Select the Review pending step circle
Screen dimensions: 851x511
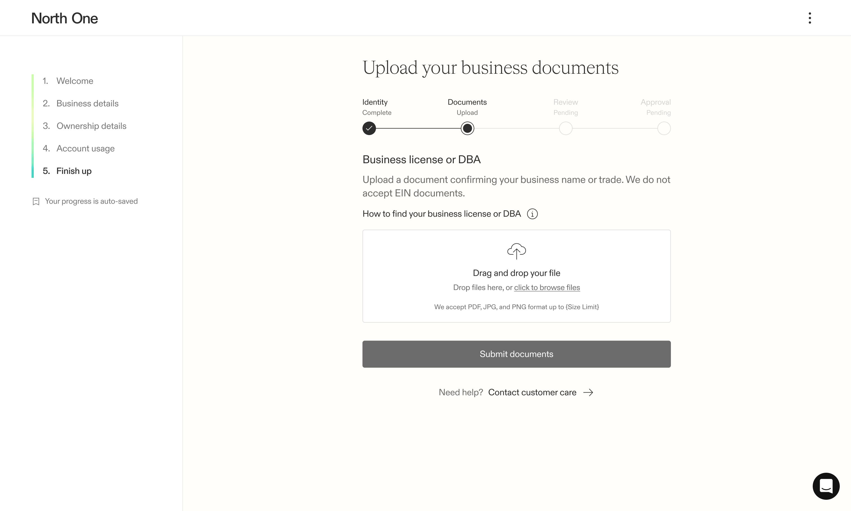tap(565, 128)
